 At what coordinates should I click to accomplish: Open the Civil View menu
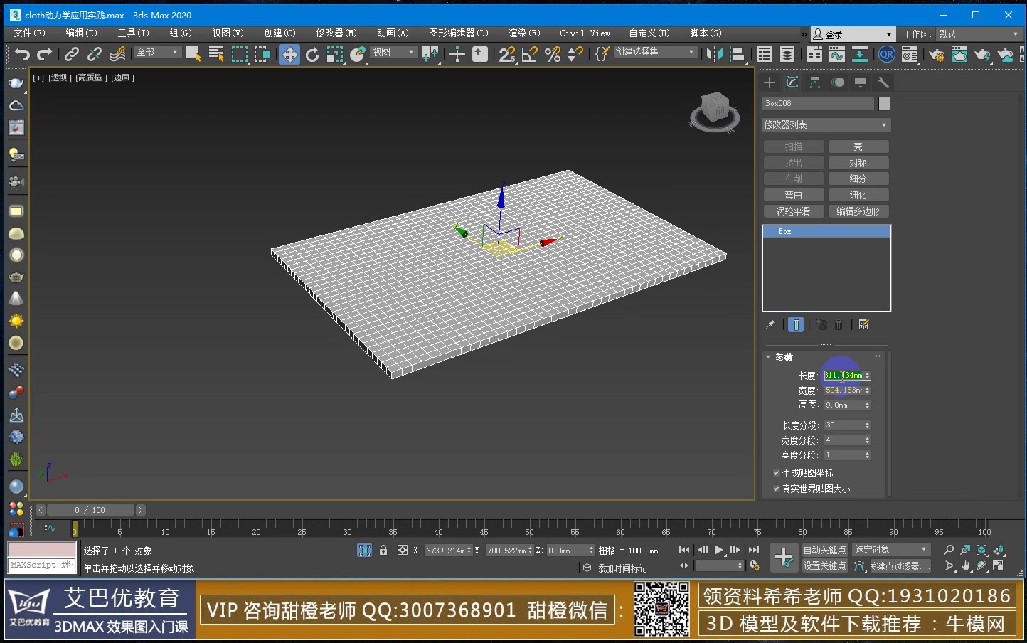click(x=585, y=33)
